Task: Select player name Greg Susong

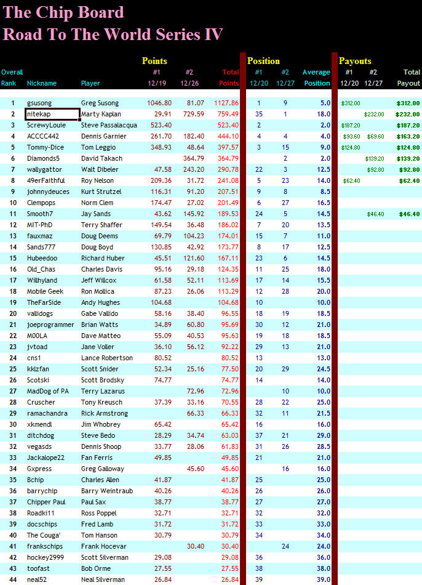Action: 100,103
